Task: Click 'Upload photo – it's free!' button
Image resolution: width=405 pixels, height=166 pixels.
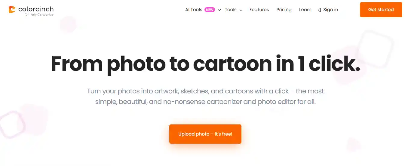Action: (x=205, y=134)
